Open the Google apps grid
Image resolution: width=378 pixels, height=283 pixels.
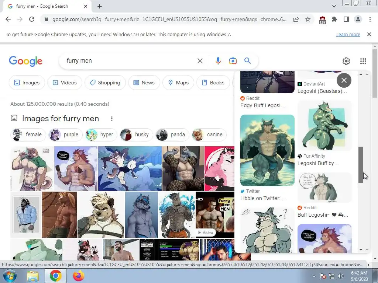(x=363, y=61)
